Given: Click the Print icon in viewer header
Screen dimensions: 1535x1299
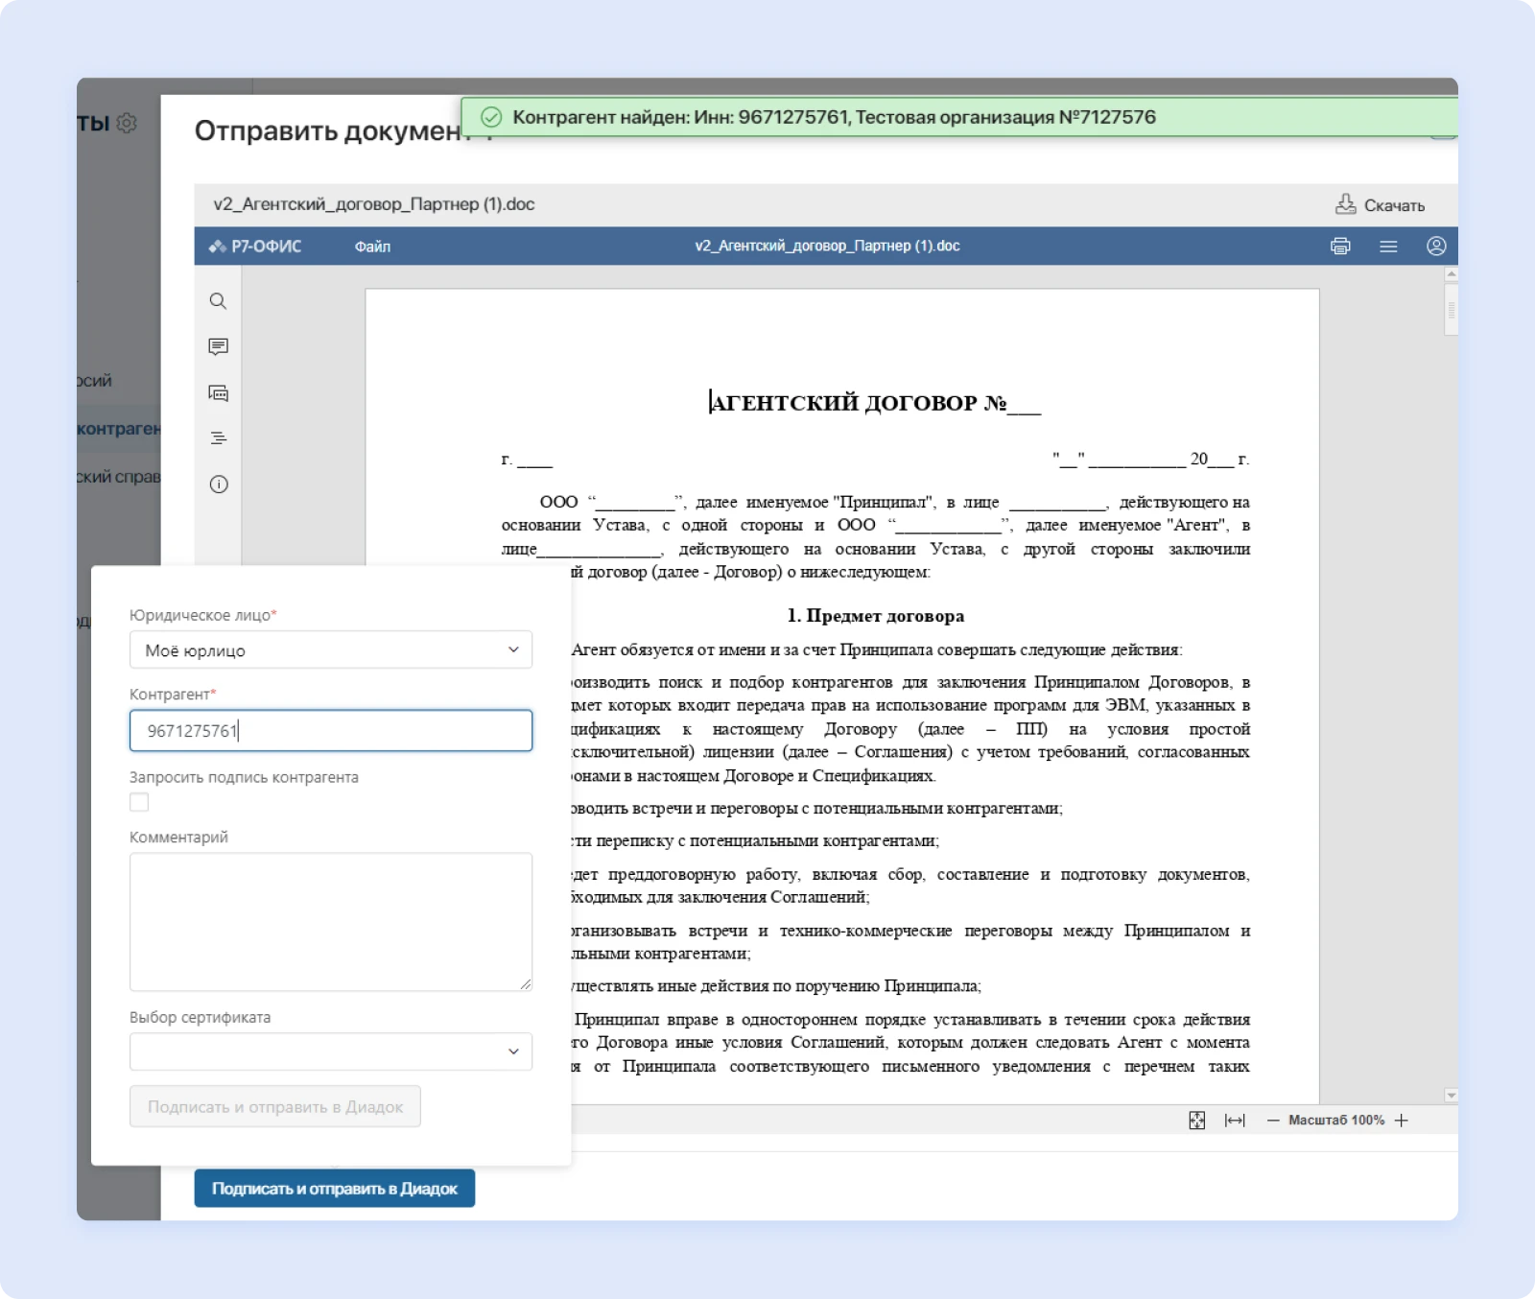Looking at the screenshot, I should (1339, 246).
